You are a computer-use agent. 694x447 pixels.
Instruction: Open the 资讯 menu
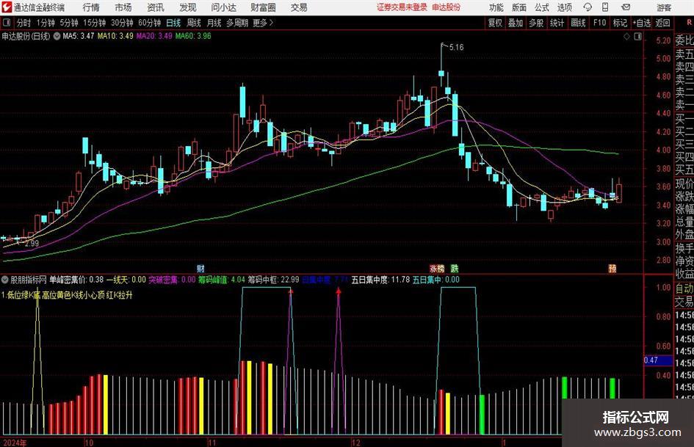point(156,7)
